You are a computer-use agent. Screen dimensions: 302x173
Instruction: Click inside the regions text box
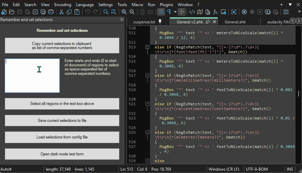coord(32,75)
